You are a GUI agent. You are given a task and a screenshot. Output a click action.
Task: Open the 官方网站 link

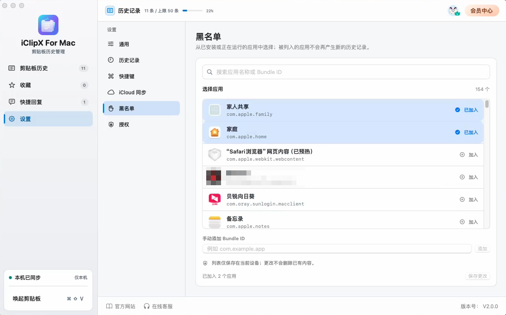coord(121,306)
